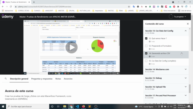This screenshot has height=109, width=193.
Task: Click the browser back arrow
Action: click(3, 7)
